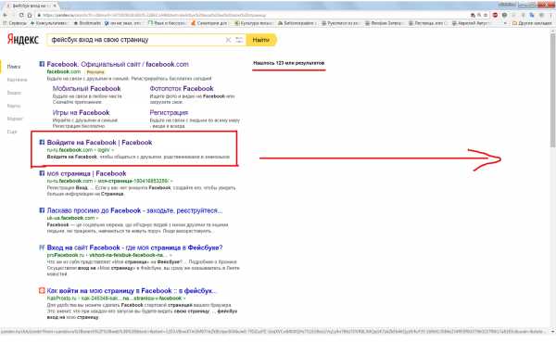Switch to Маркет in left sidebar

click(15, 119)
